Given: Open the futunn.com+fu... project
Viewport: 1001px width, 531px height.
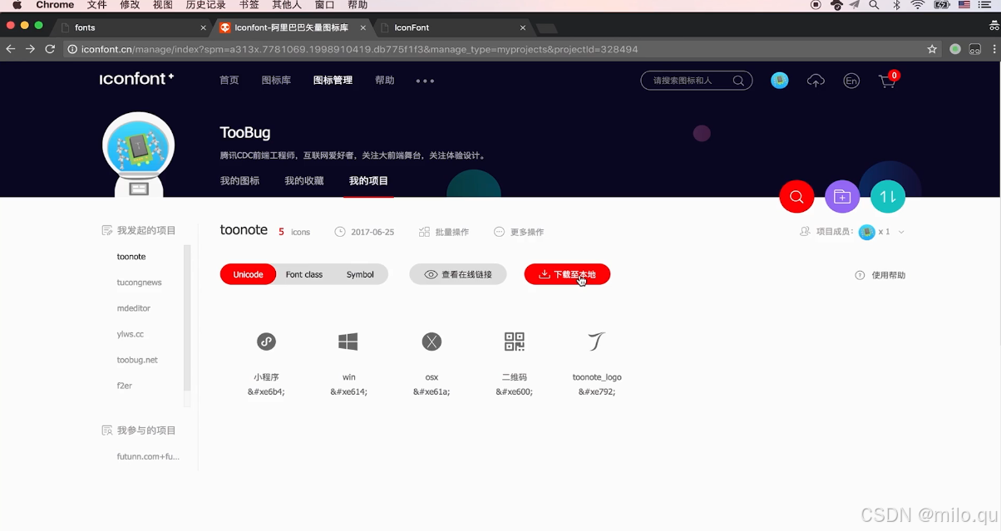Looking at the screenshot, I should click(148, 456).
